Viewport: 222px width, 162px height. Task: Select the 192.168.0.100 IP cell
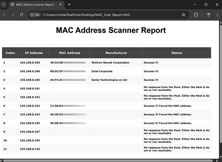[30, 63]
